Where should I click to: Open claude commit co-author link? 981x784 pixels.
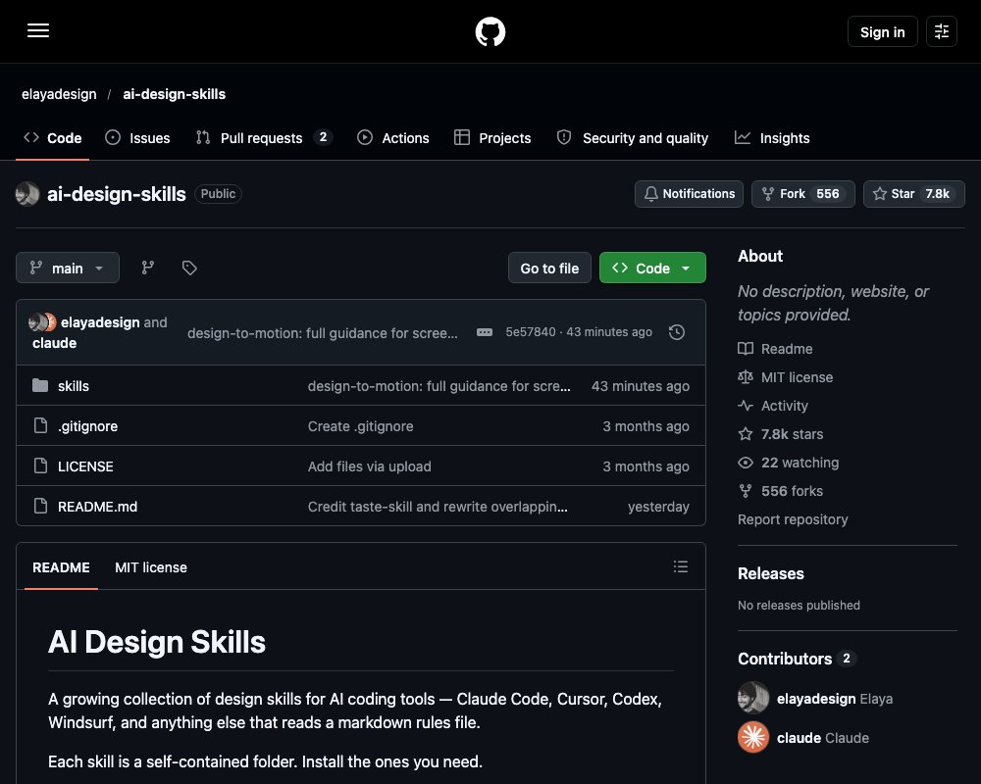[54, 343]
